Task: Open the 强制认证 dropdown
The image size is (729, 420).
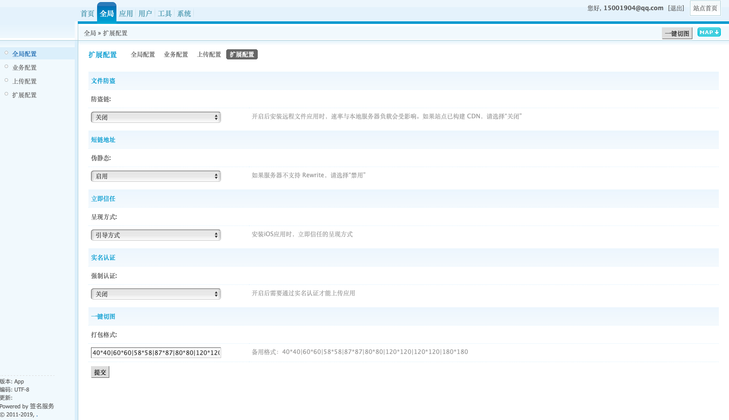Action: [x=156, y=294]
